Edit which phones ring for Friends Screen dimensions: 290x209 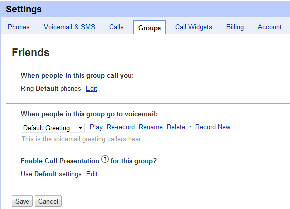click(91, 88)
